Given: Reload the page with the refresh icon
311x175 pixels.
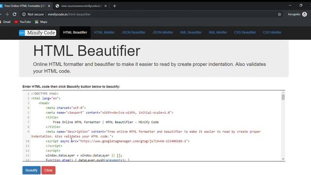Looking at the screenshot, I should (x=15, y=14).
